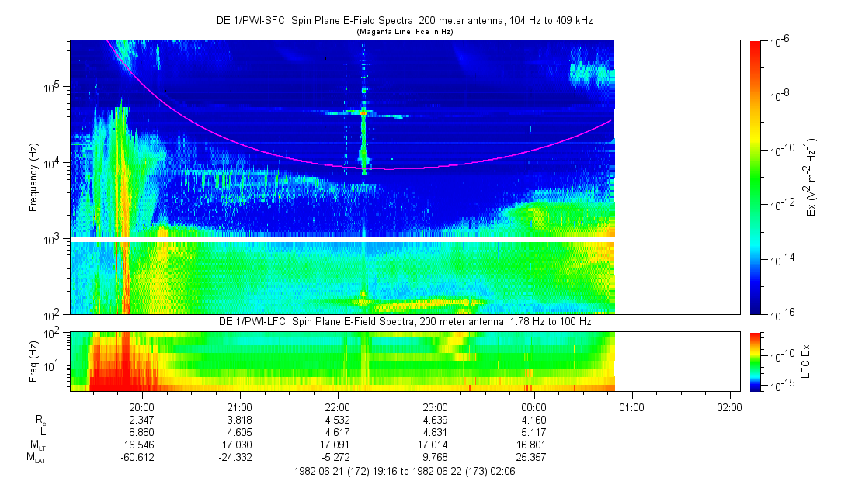The image size is (841, 481).
Task: Click the 02:00 time axis tick label
Action: pos(729,407)
